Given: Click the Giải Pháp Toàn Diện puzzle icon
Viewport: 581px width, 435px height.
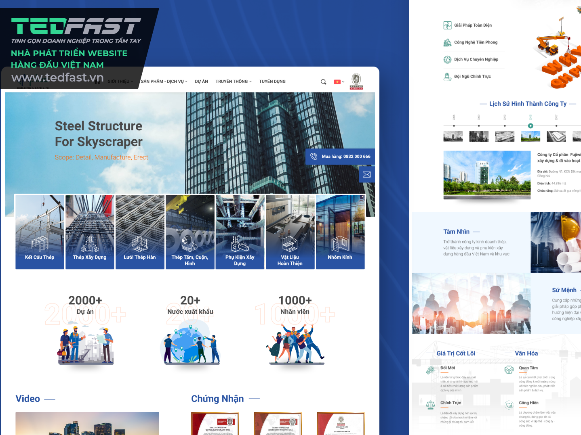Looking at the screenshot, I should 447,25.
